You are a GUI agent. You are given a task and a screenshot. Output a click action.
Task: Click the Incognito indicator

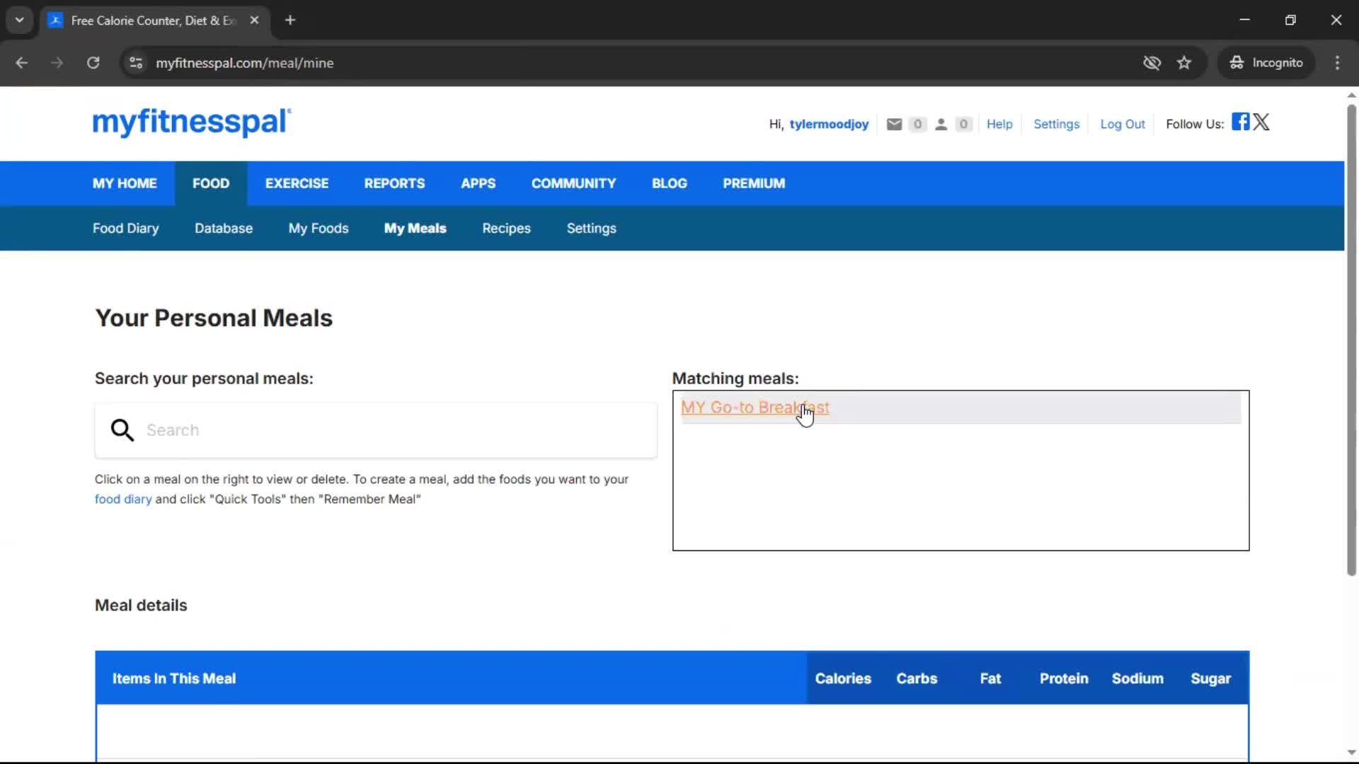(x=1266, y=63)
